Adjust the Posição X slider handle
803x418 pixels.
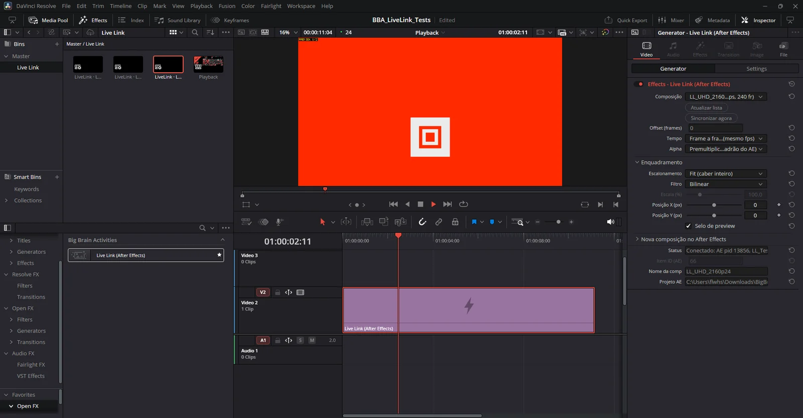point(714,205)
